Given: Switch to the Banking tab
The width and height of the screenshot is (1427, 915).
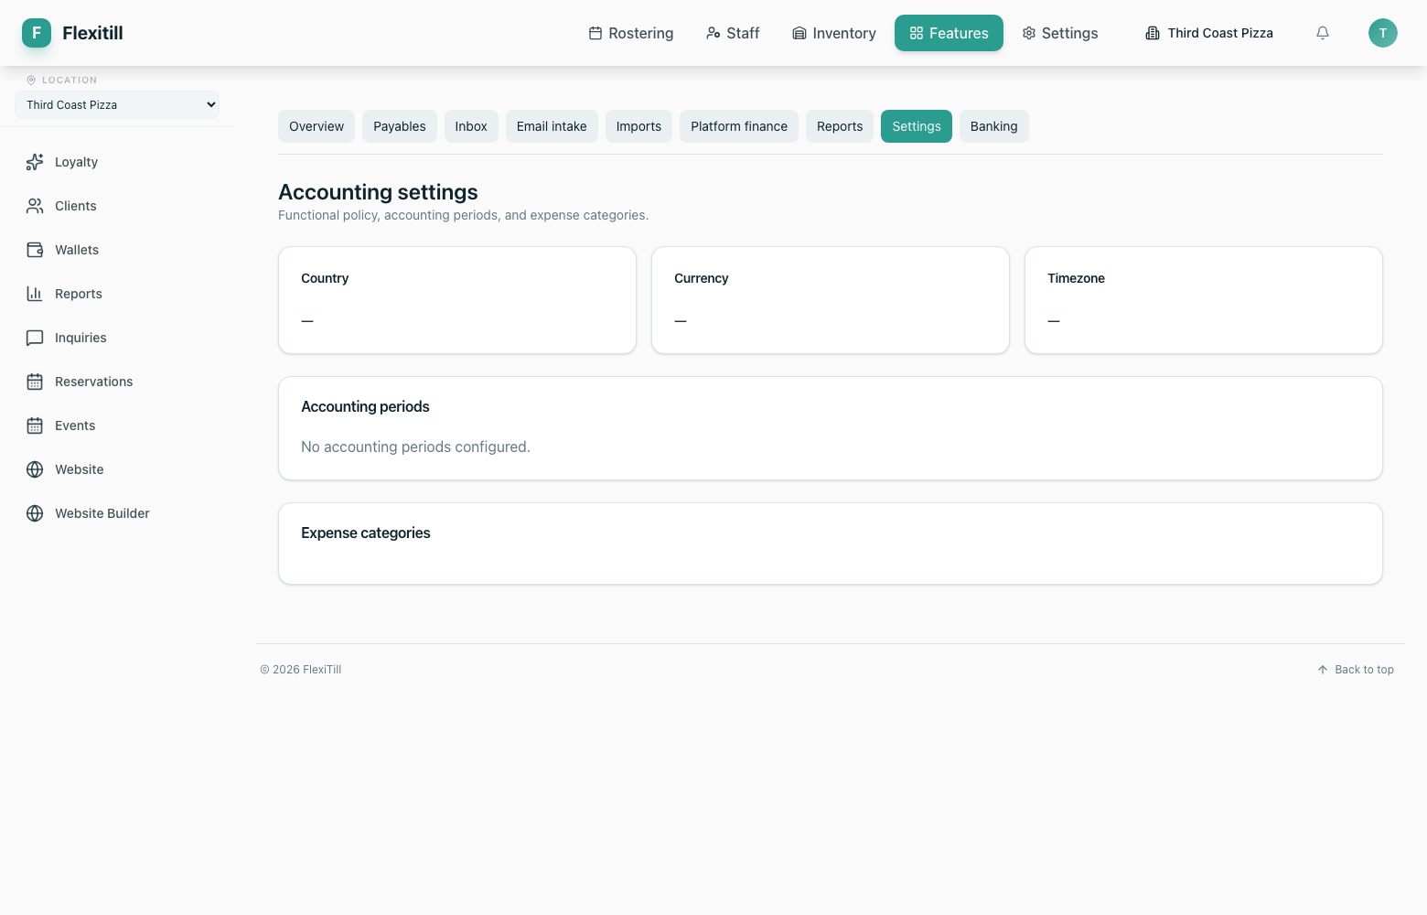Looking at the screenshot, I should pos(994,126).
